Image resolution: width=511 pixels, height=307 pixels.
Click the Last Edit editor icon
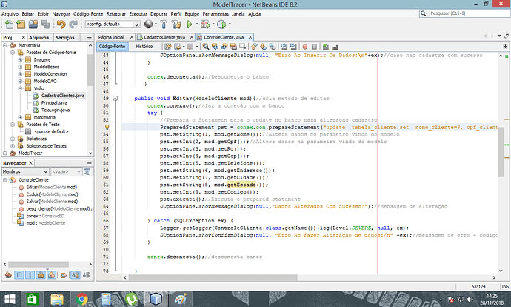tap(168, 47)
